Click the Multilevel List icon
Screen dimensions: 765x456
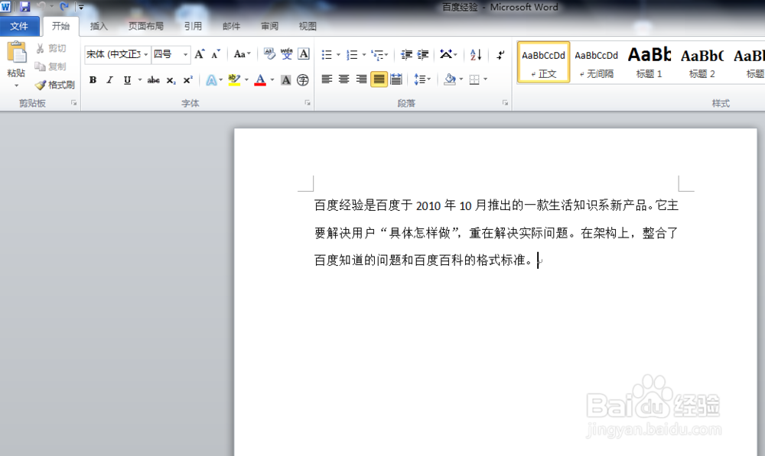coord(377,54)
